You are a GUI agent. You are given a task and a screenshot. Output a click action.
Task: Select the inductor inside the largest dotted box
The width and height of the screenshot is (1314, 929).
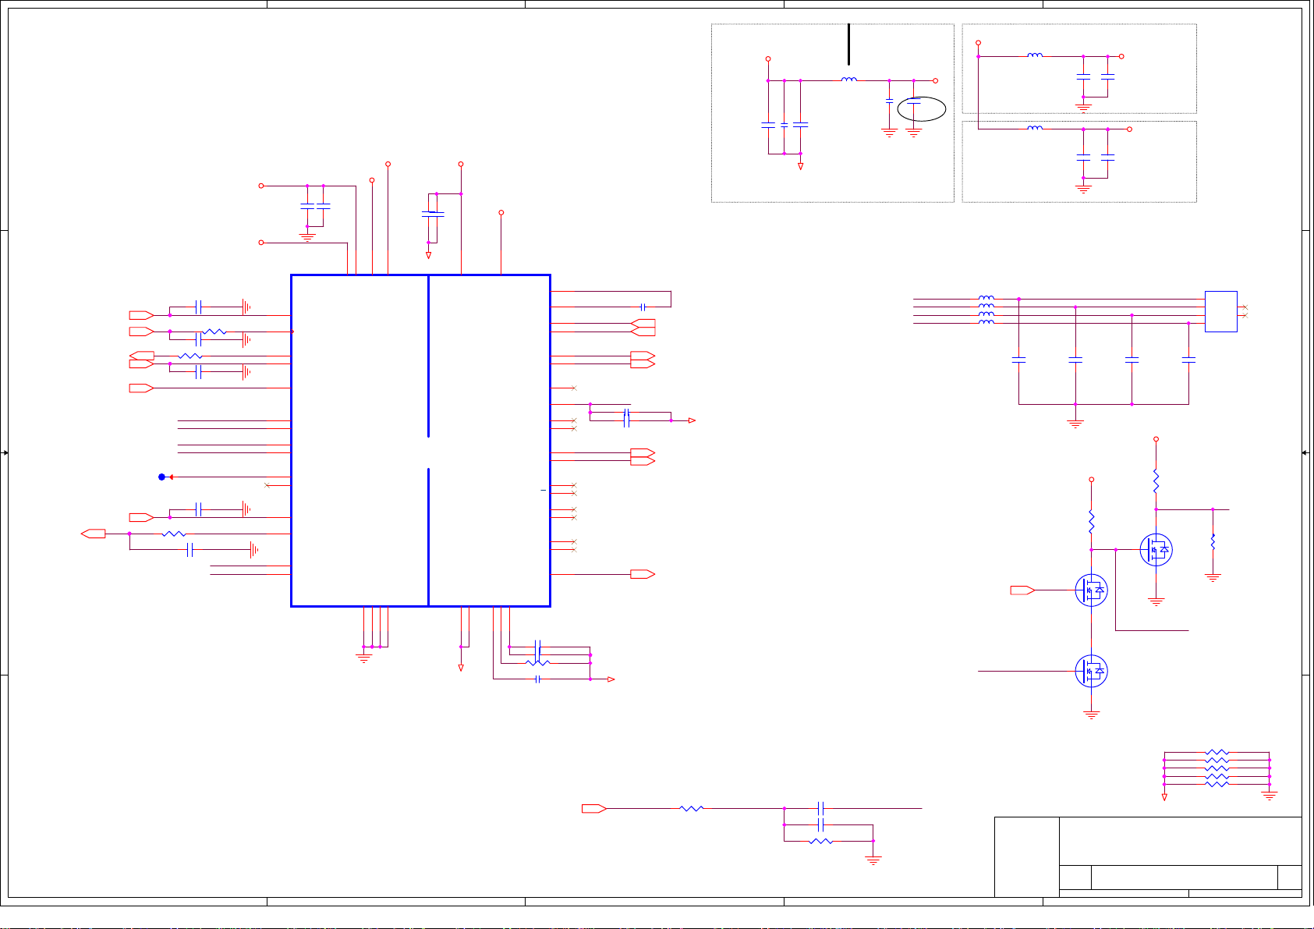(849, 79)
